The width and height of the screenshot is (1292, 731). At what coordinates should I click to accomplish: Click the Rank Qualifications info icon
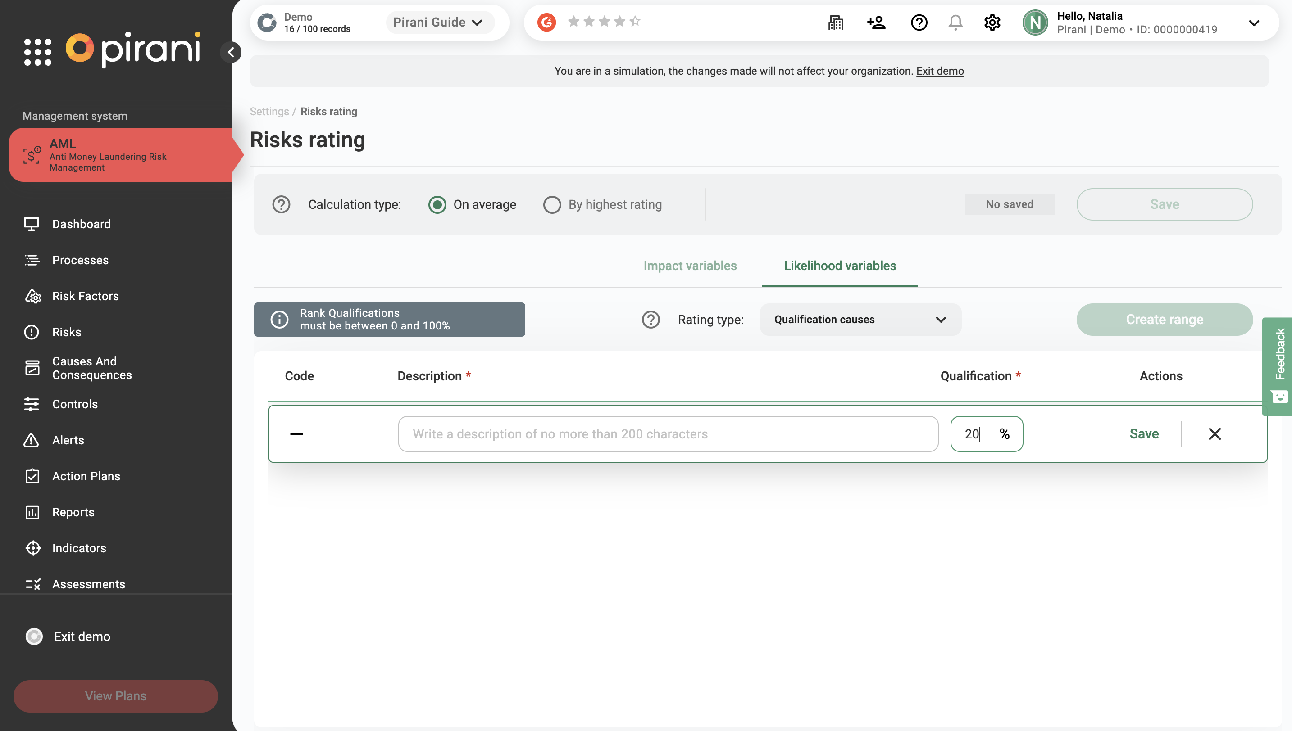tap(279, 319)
